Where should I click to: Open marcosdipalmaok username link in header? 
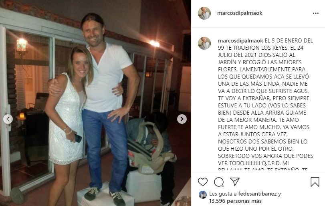pyautogui.click(x=240, y=13)
